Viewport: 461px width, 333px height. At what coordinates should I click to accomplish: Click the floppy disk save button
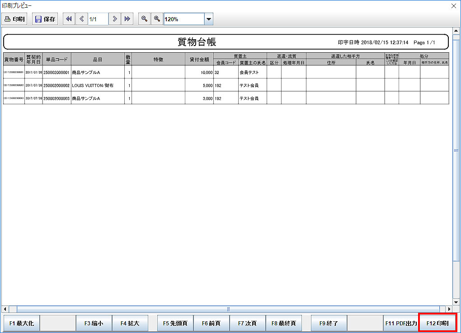[45, 19]
